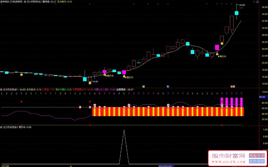Viewport: 268px width, 167px height.
Task: Click the round icon beside 主力机构资金Z
Action: click(25, 1)
